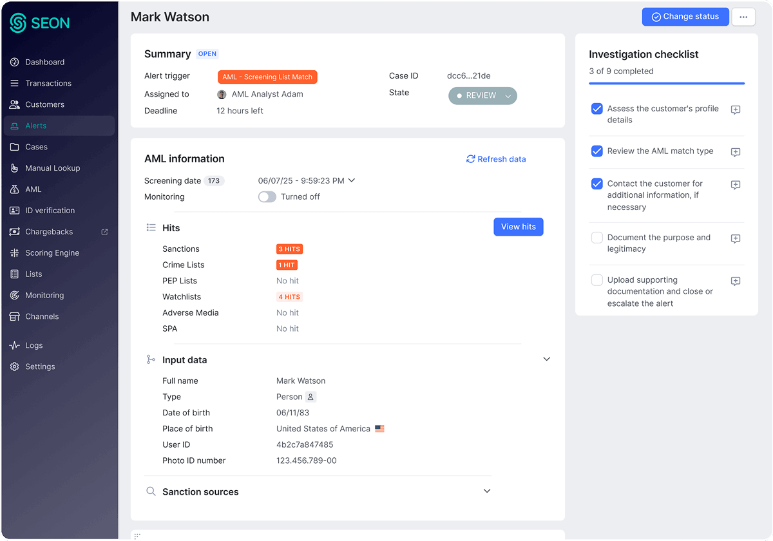The width and height of the screenshot is (773, 541).
Task: Select the AML icon in the sidebar
Action: click(14, 189)
